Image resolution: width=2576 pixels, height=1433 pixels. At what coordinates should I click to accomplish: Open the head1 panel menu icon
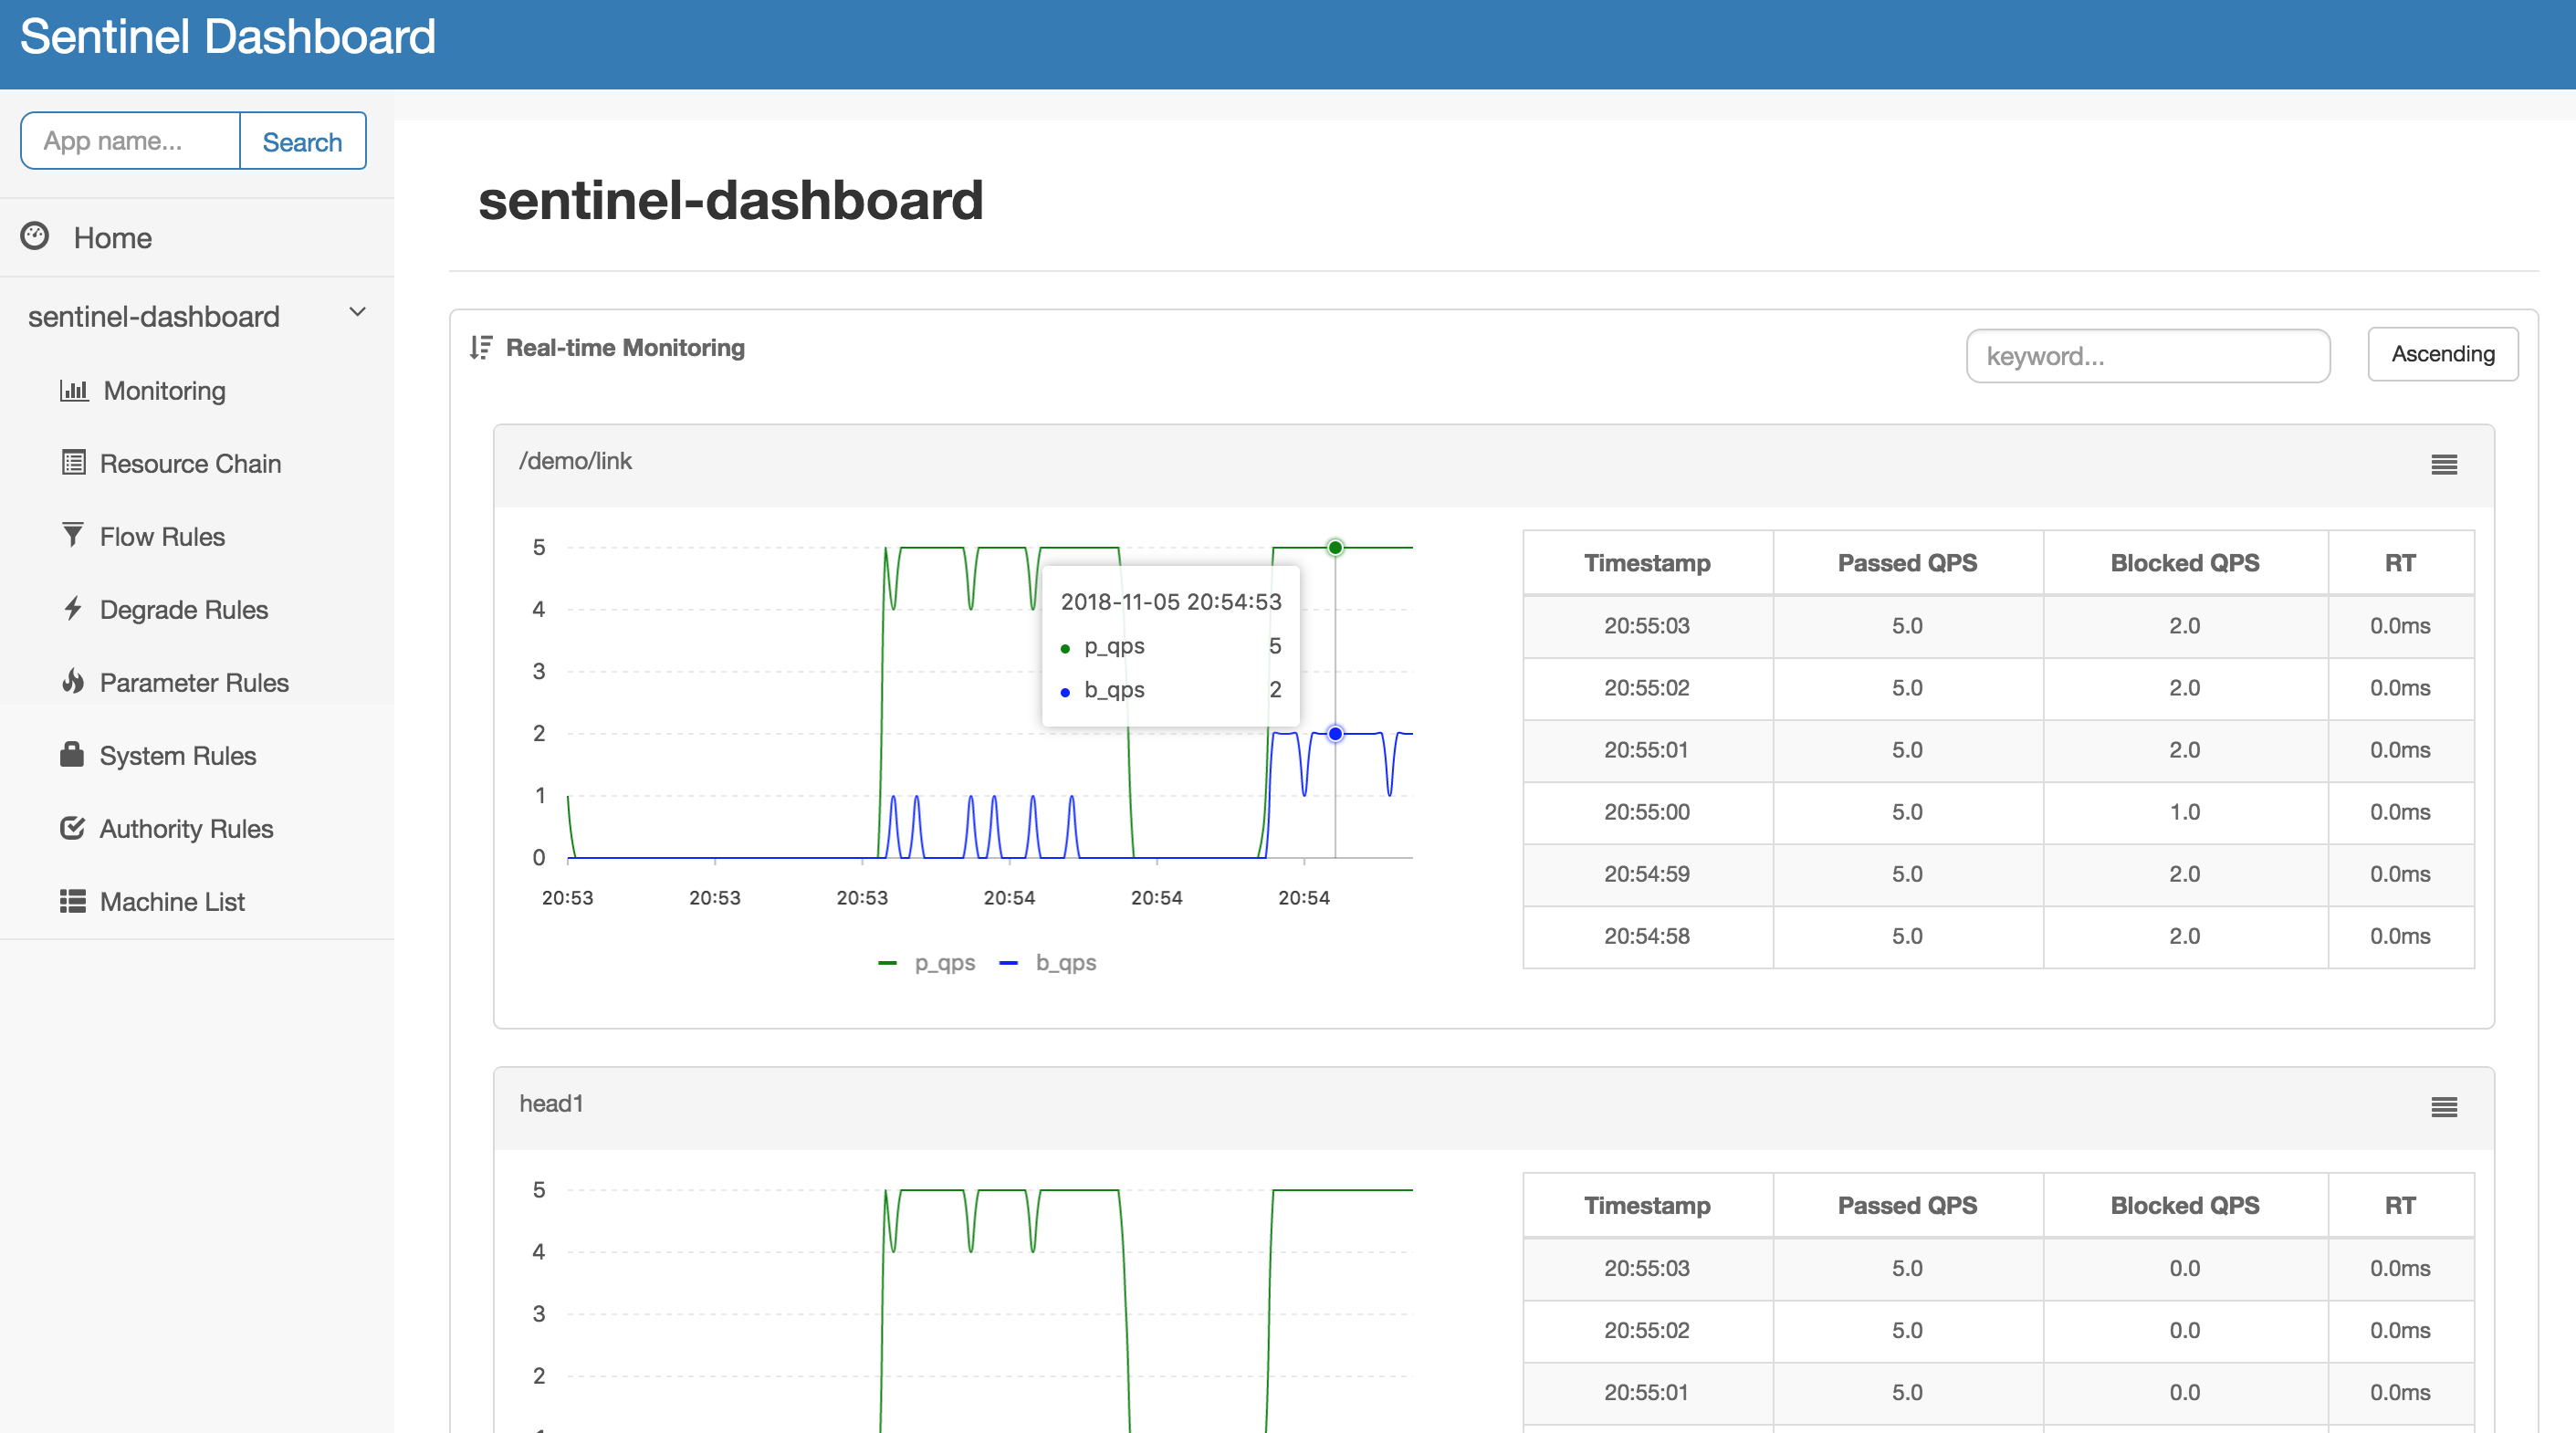[2444, 1106]
